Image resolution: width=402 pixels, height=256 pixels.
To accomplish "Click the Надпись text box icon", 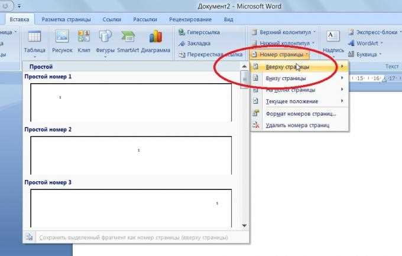I will (333, 37).
